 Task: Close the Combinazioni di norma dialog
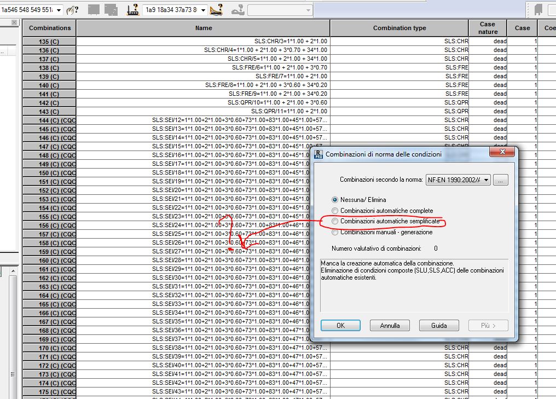point(502,152)
